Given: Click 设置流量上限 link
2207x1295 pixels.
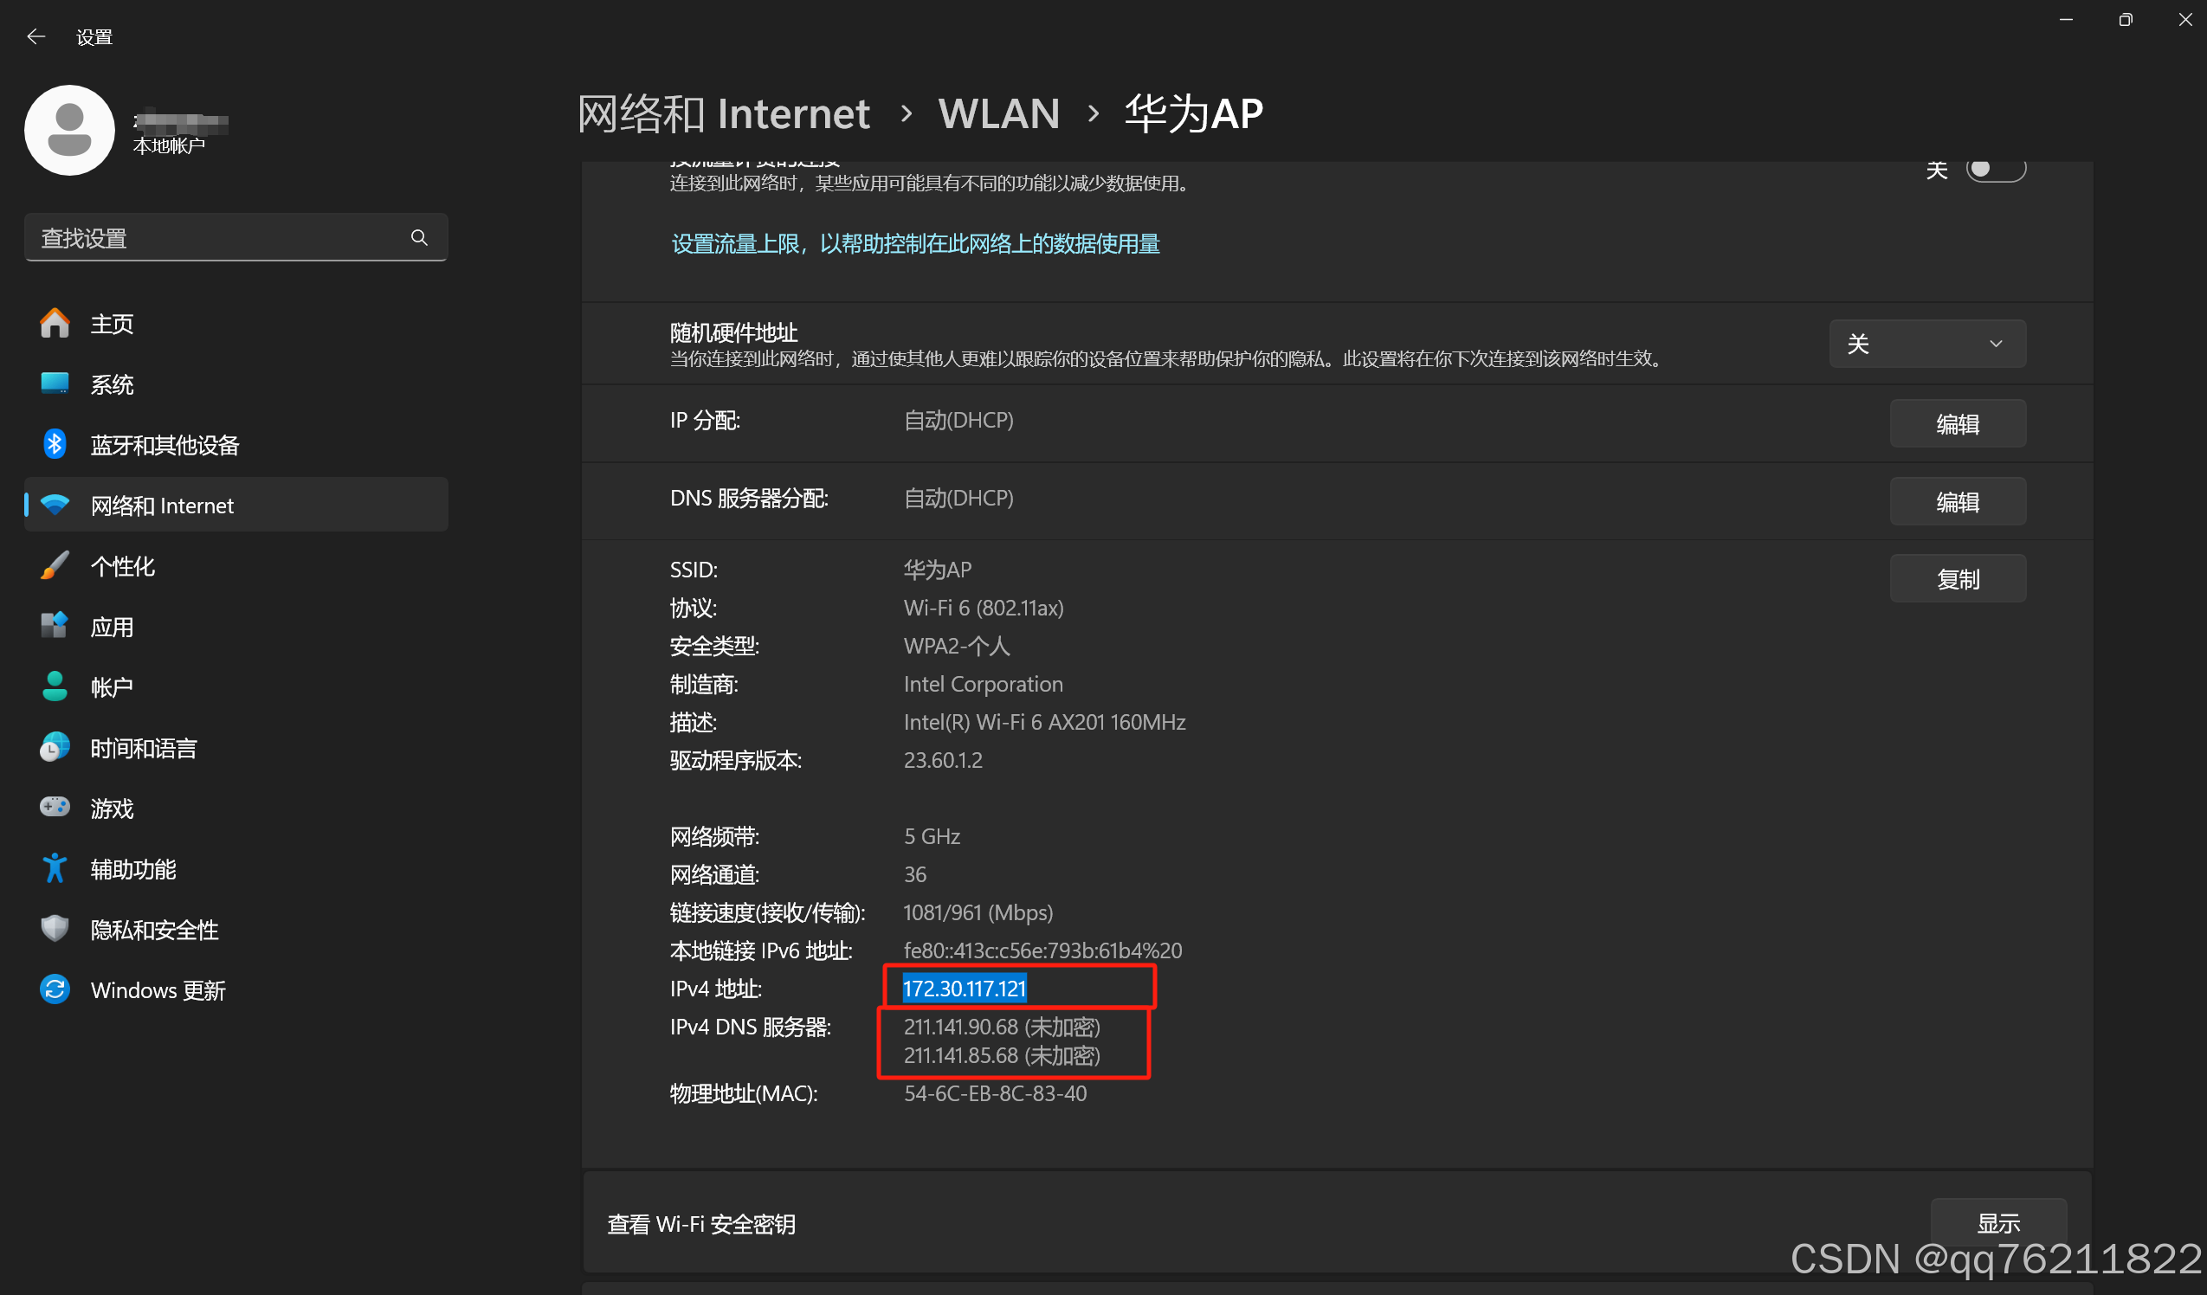Looking at the screenshot, I should tap(914, 244).
